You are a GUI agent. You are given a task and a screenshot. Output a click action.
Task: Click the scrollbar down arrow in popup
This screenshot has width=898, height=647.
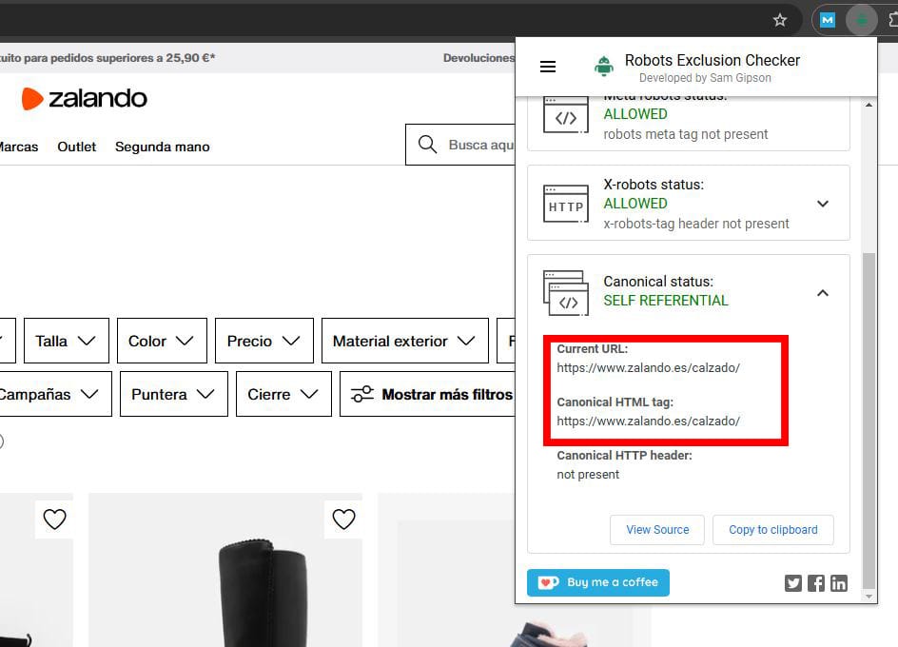[x=869, y=597]
